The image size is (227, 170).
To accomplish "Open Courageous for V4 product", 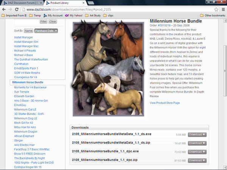I will click(x=25, y=77).
